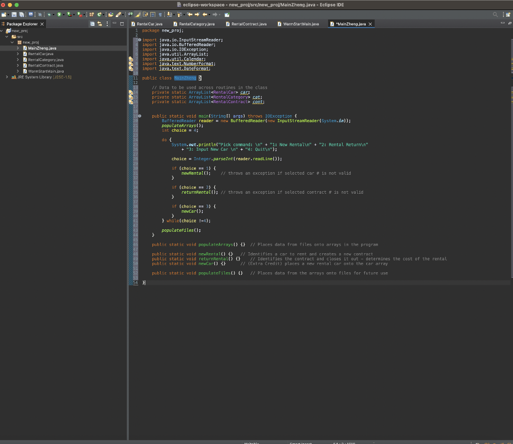
Task: Open the New wizard toolbar icon
Action: 4,14
